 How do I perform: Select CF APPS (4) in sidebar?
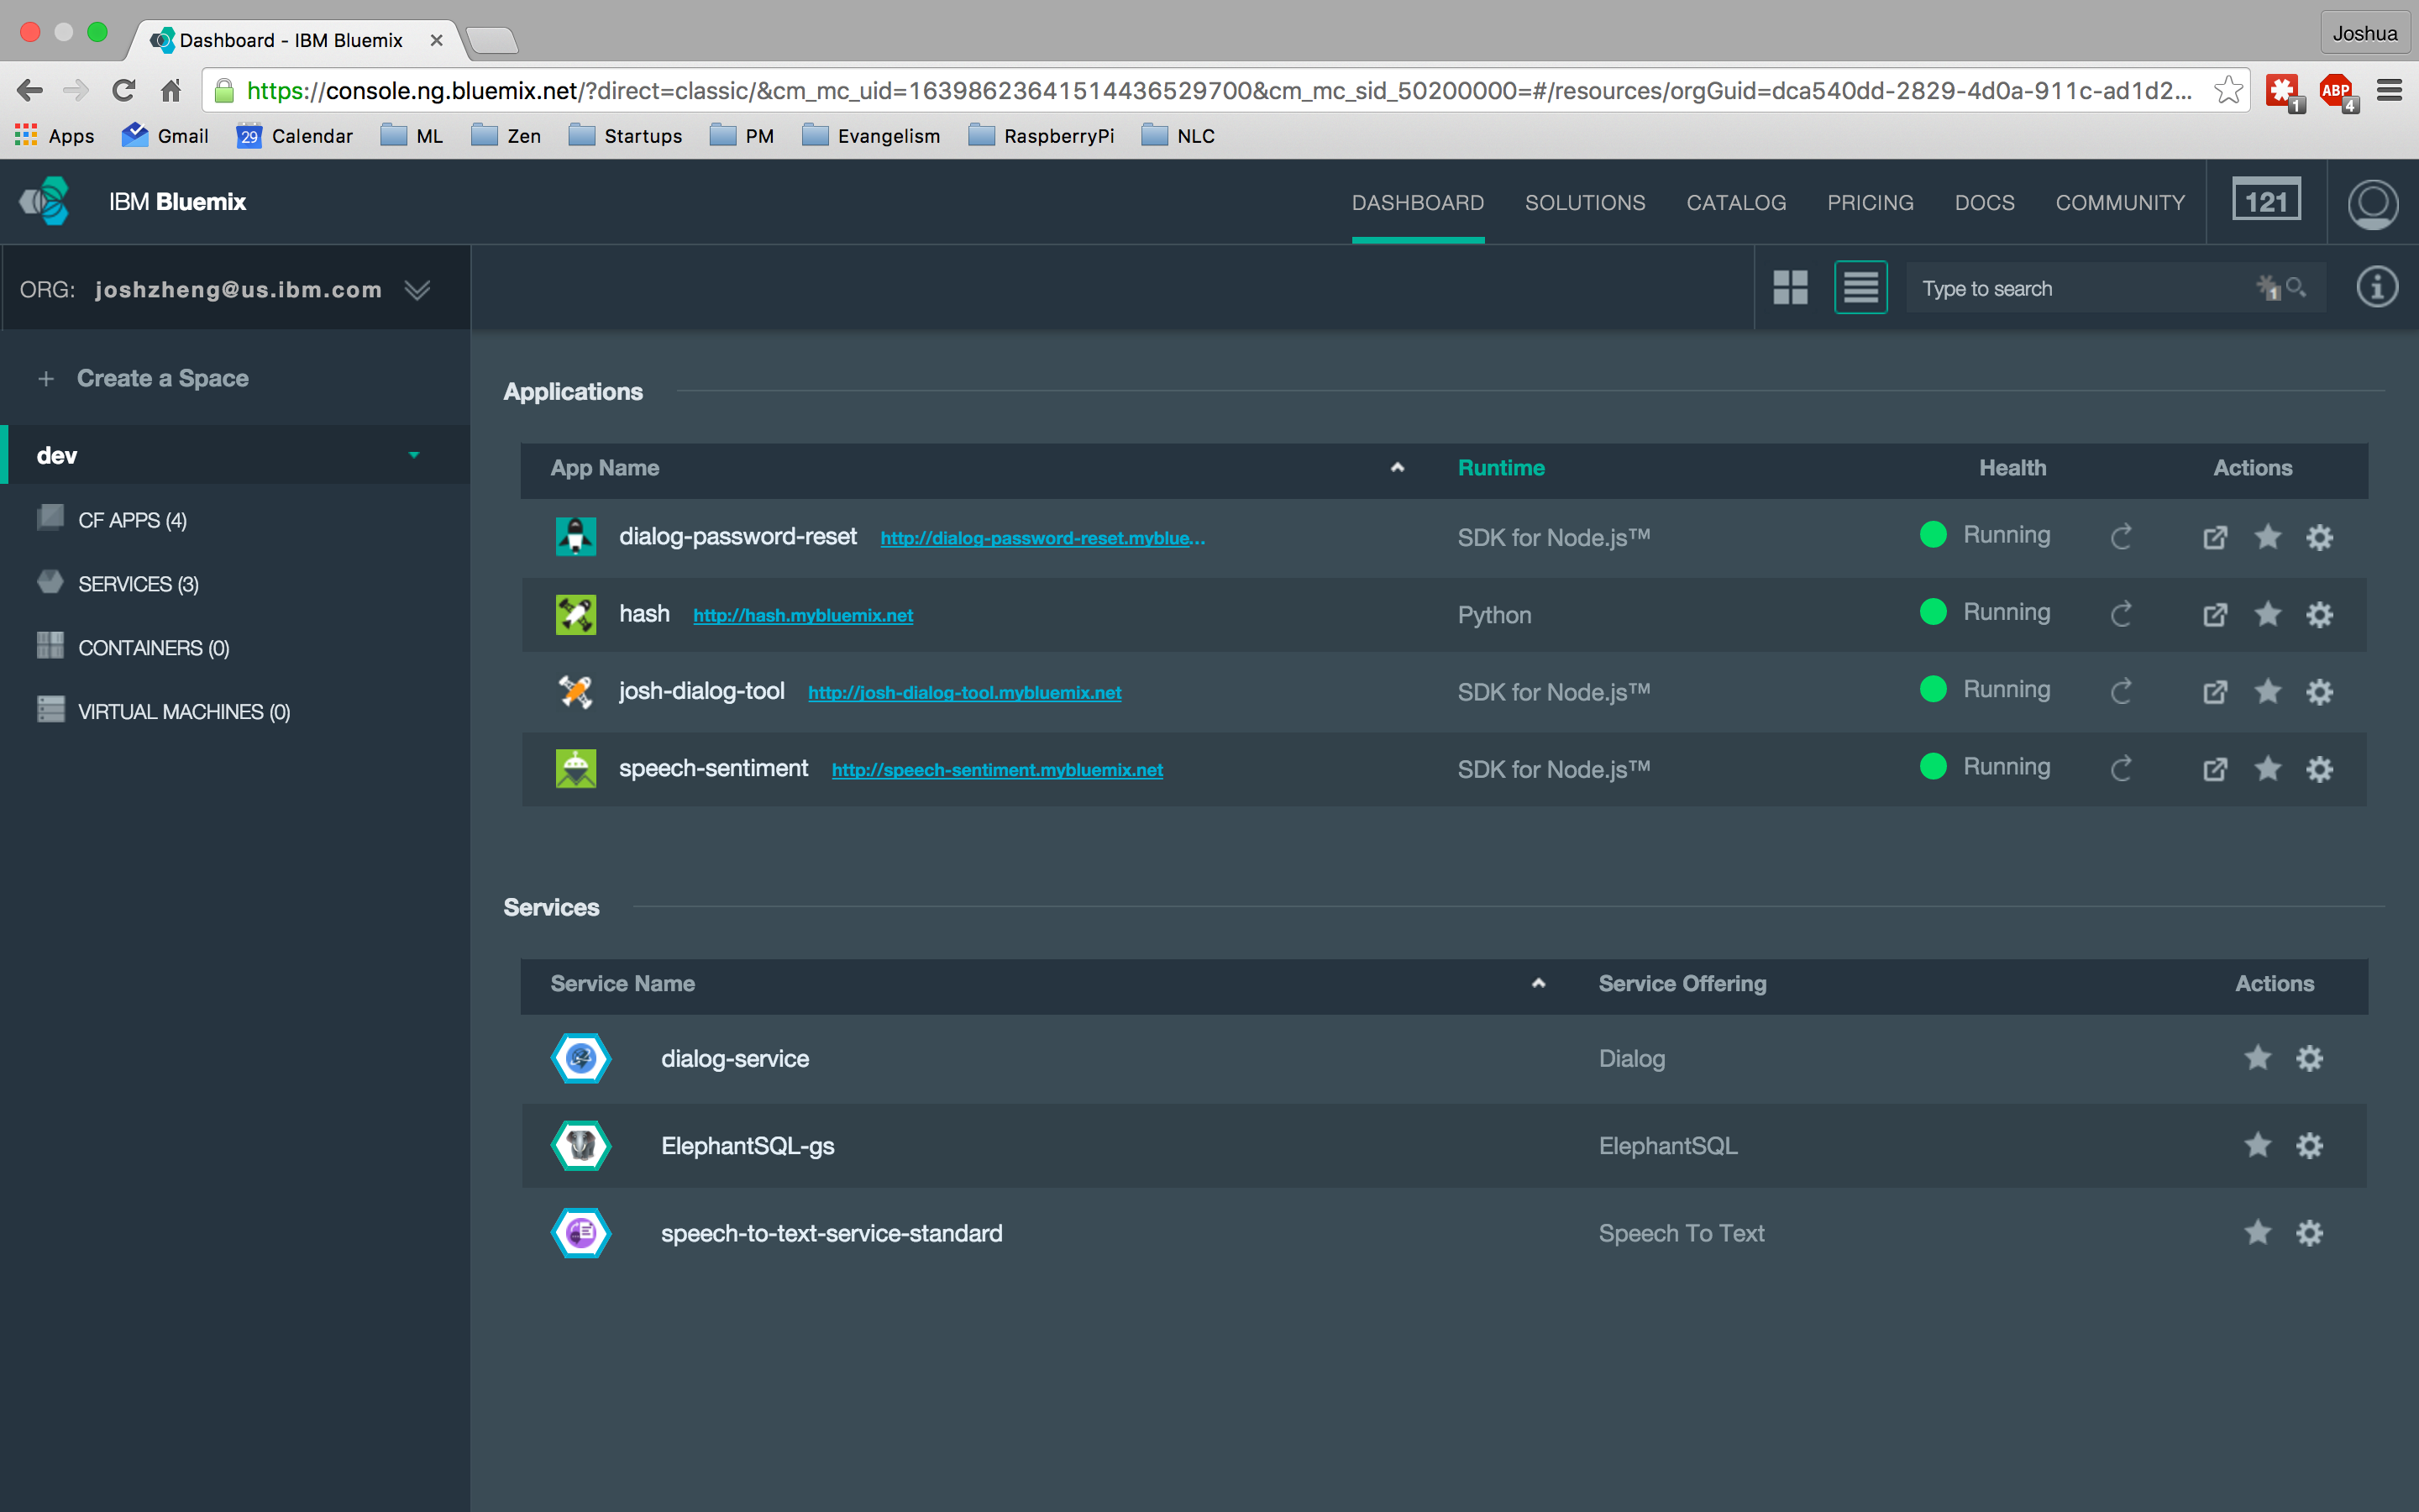click(132, 520)
